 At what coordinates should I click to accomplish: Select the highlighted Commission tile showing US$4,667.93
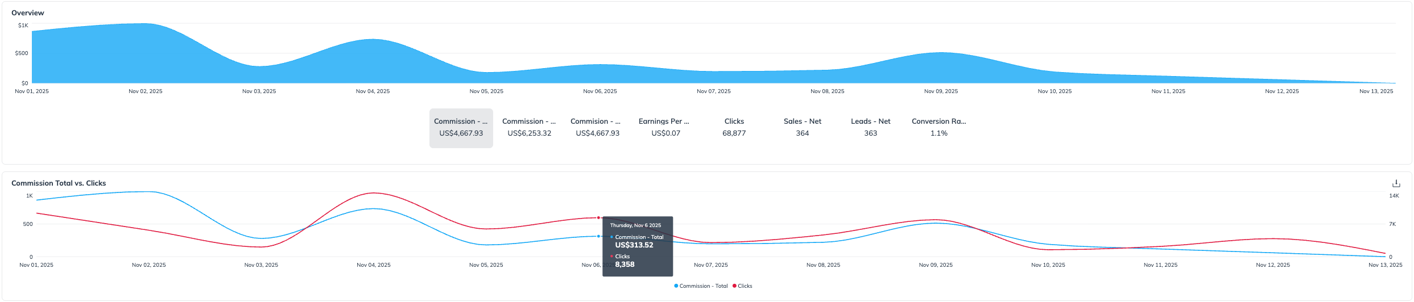[461, 128]
